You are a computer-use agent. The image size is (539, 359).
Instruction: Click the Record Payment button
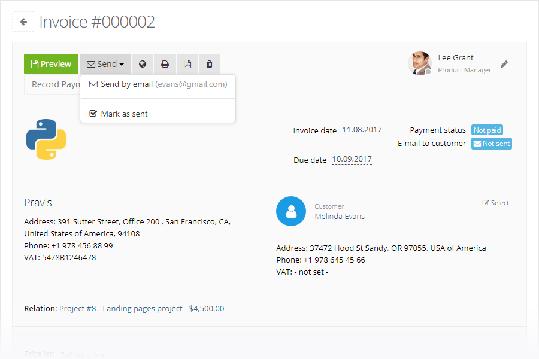tap(52, 84)
